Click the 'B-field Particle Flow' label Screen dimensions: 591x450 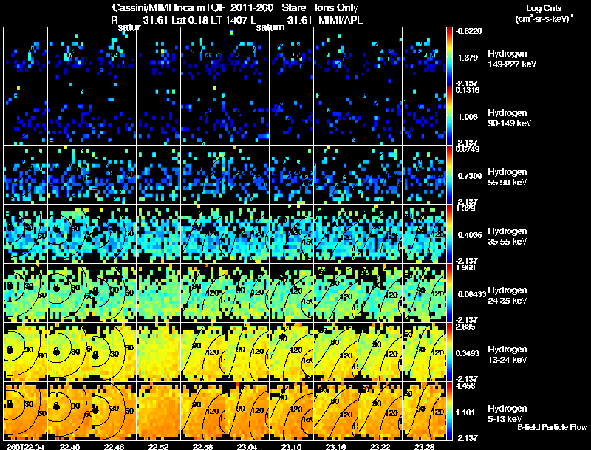551,427
